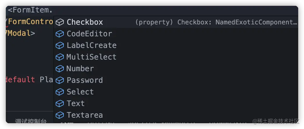The image size is (304, 129).
Task: Click the cube icon beside CodeEditor
Action: [60, 34]
